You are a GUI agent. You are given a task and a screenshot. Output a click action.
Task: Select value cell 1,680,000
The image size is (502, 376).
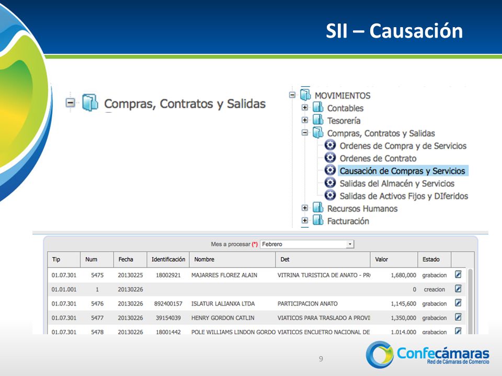(x=403, y=275)
